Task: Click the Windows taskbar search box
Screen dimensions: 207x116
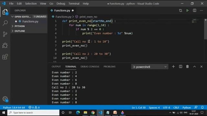Action: click(x=33, y=113)
